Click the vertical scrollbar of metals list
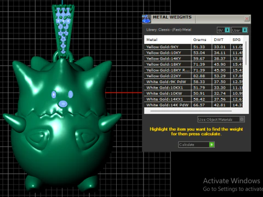This screenshot has height=197, width=263. 246,53
